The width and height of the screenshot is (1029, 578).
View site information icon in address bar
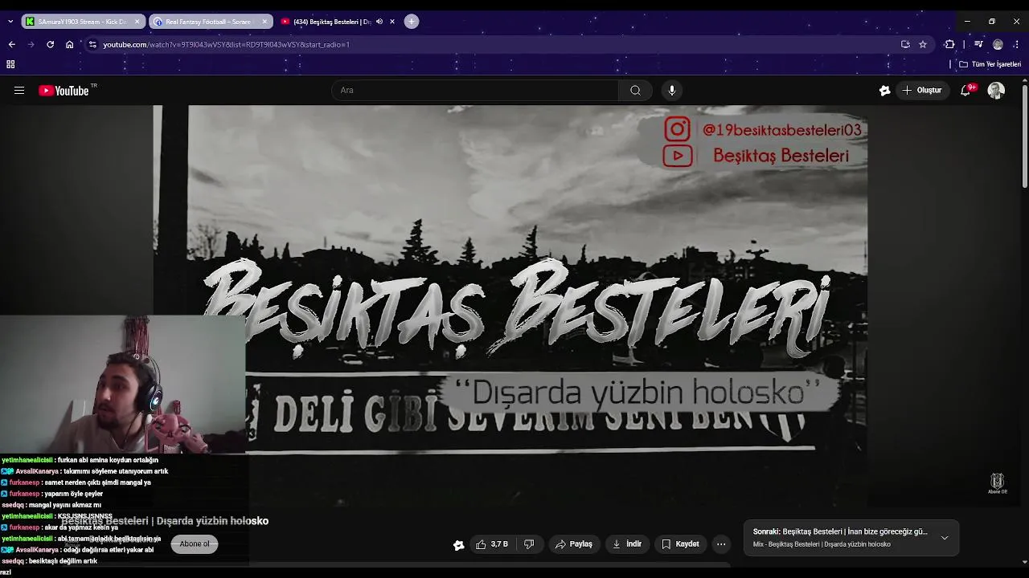92,44
